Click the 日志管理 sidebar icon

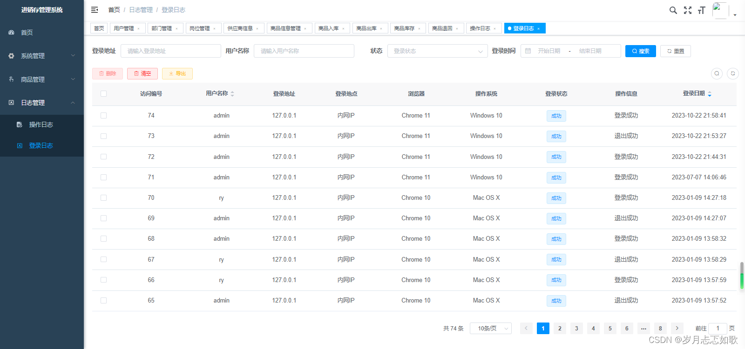11,103
